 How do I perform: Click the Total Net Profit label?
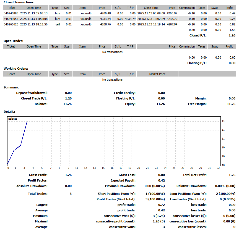pos(194,175)
